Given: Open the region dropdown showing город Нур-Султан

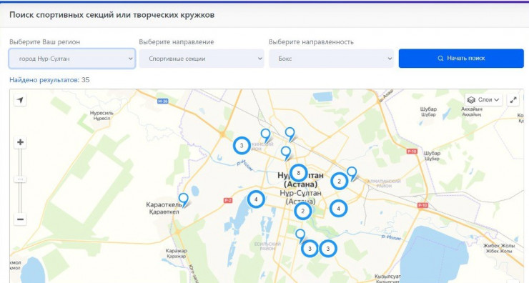Looking at the screenshot, I should 72,59.
